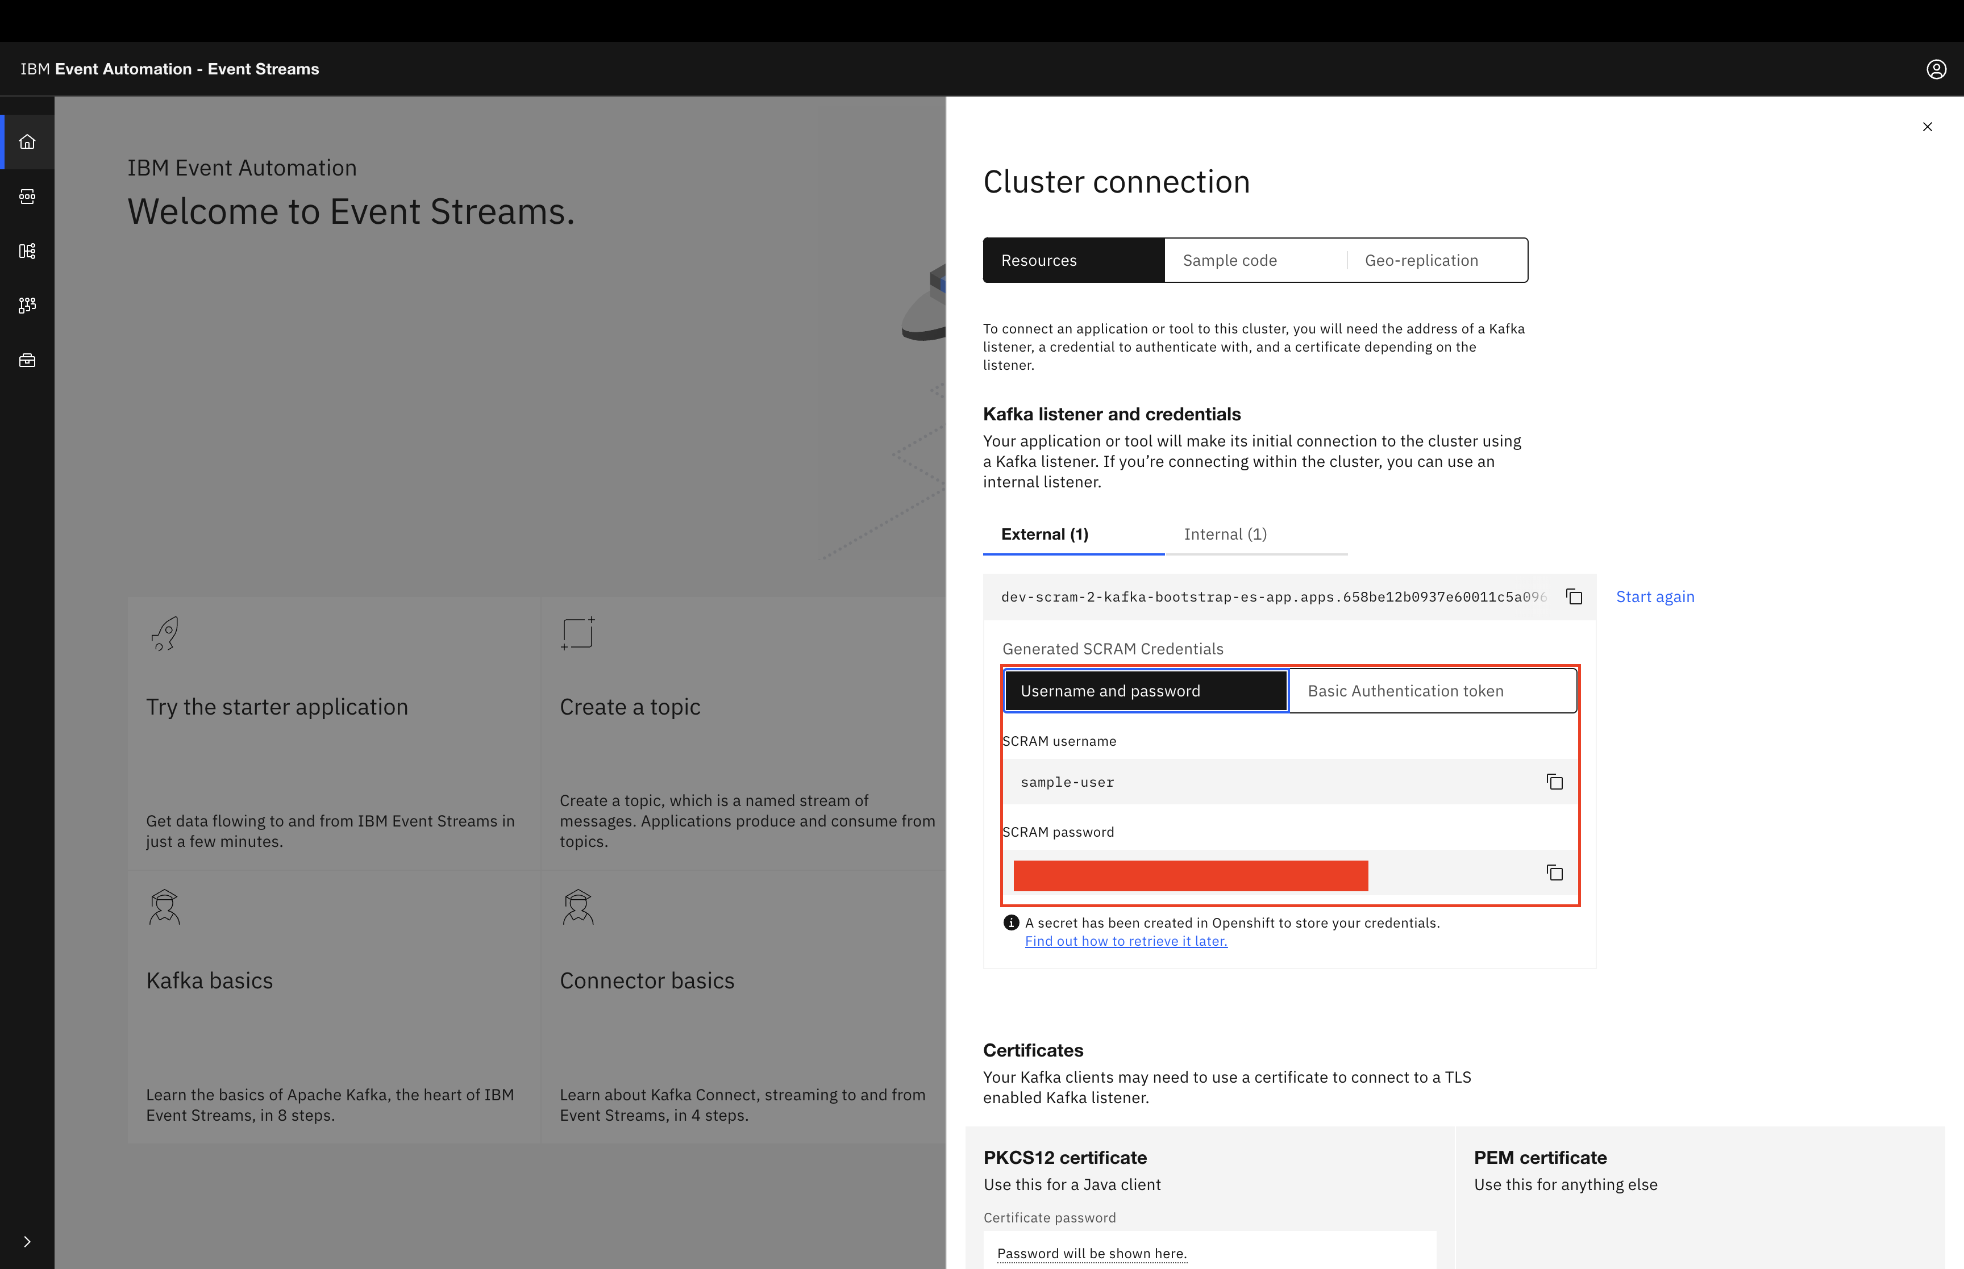This screenshot has height=1269, width=1964.
Task: Copy the Kafka bootstrap address
Action: (1574, 596)
